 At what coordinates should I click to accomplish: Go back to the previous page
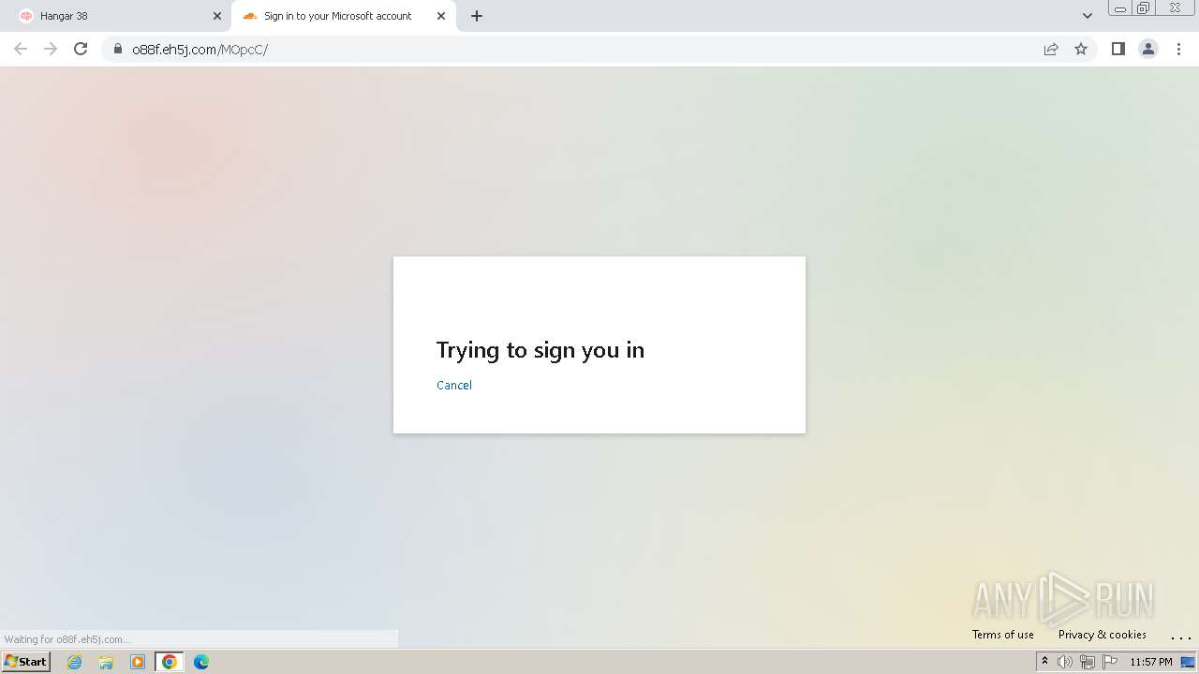click(x=21, y=49)
